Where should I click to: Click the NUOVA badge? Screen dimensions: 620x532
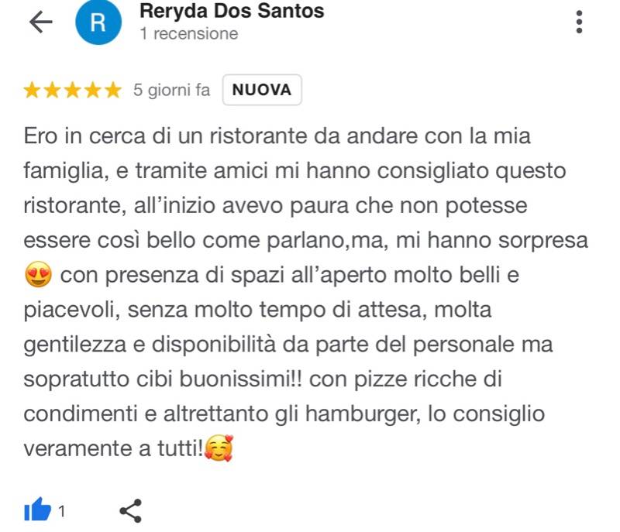[262, 90]
